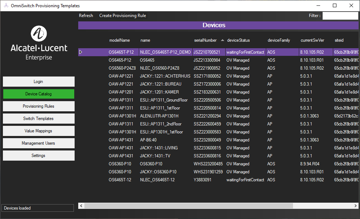The width and height of the screenshot is (360, 219).
Task: Maximize the OmniSwitch Provisioning Templates window
Action: (335, 5)
